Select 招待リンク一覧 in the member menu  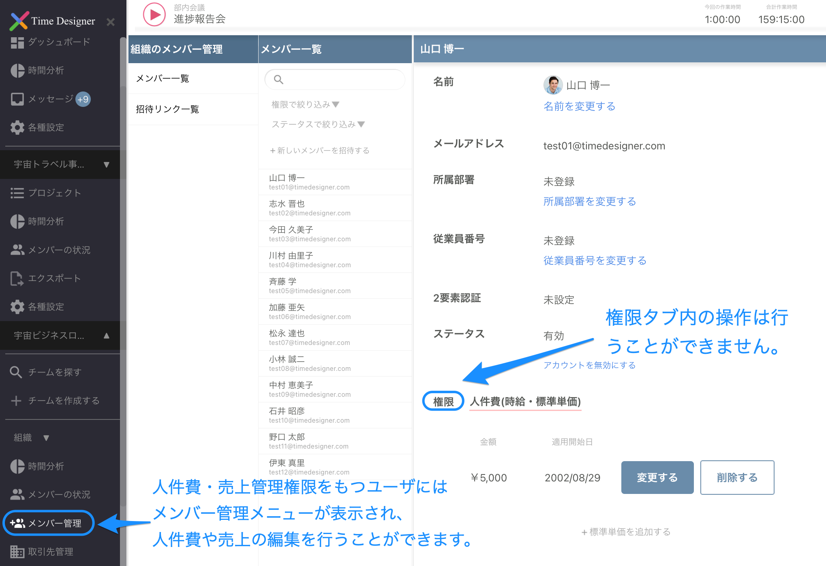point(167,109)
